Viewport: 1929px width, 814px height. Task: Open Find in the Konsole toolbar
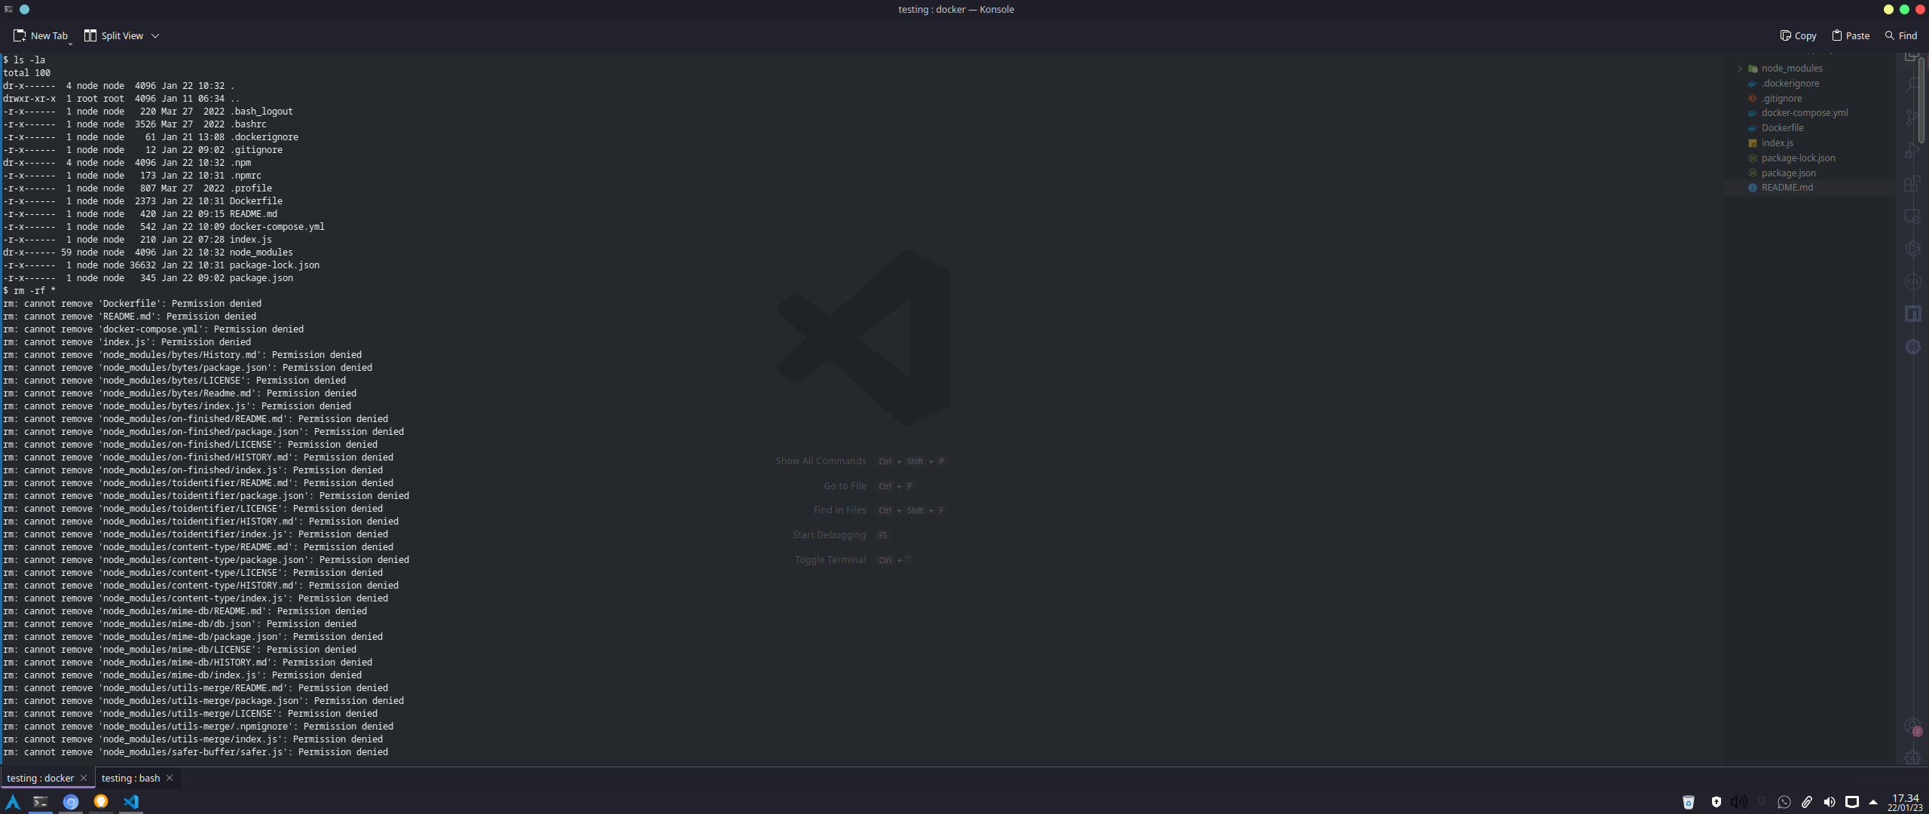pos(1900,35)
